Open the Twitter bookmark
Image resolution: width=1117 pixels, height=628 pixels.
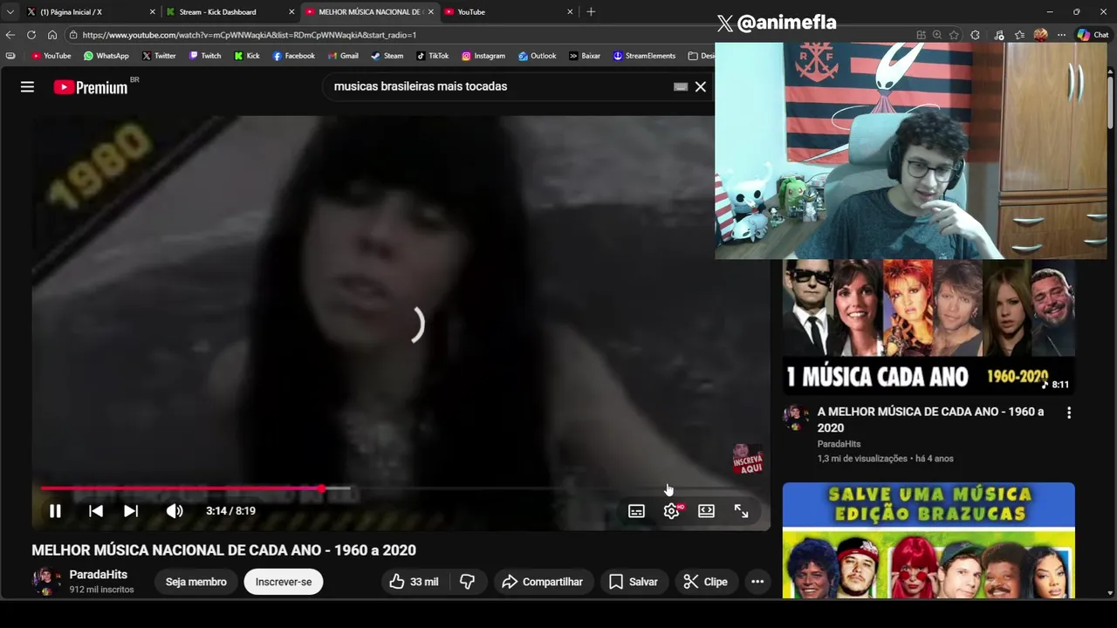[x=158, y=56]
